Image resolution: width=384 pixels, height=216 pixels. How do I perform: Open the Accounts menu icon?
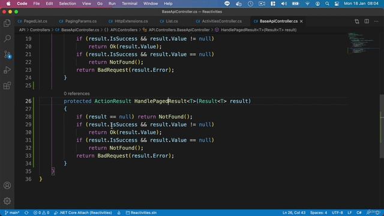click(x=7, y=185)
